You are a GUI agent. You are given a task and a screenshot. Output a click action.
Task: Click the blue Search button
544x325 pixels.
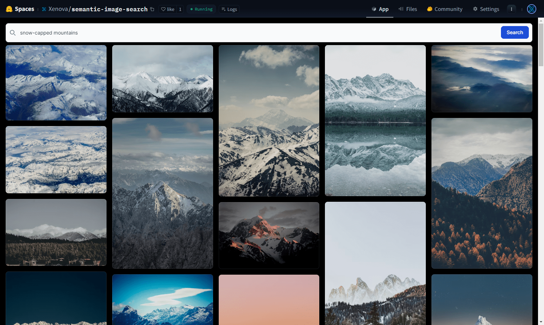(514, 32)
